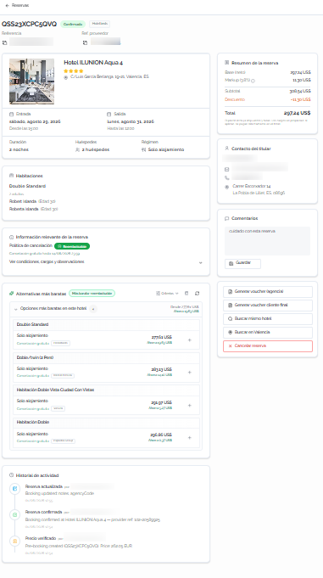Click the contact address pin icon
Image resolution: width=323 pixels, height=578 pixels.
[227, 187]
